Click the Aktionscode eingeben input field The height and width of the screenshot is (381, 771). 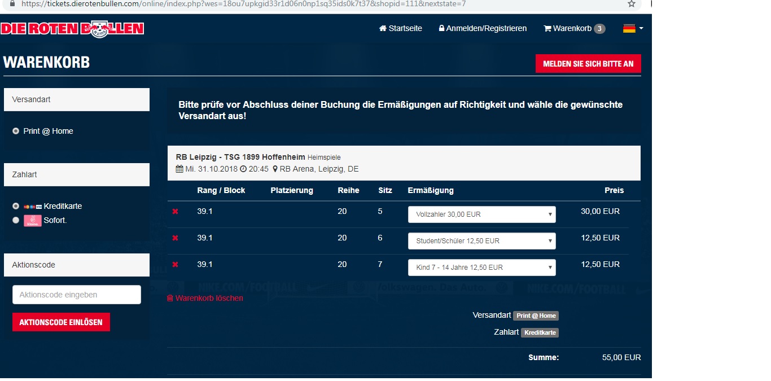click(77, 295)
